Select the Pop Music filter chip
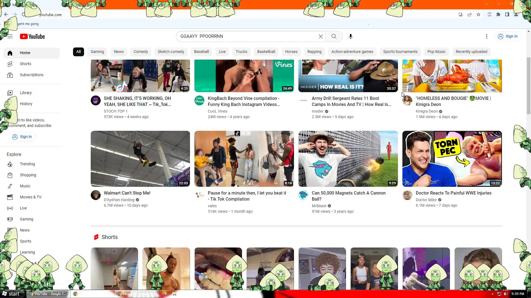Image resolution: width=531 pixels, height=298 pixels. click(436, 52)
